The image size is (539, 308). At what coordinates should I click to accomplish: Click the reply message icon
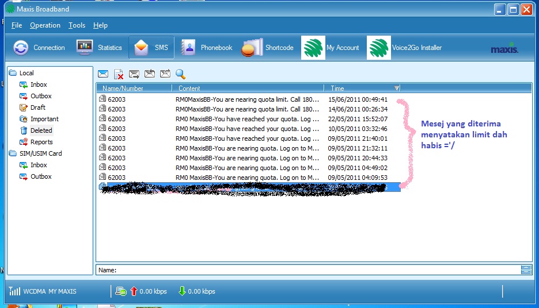(150, 74)
